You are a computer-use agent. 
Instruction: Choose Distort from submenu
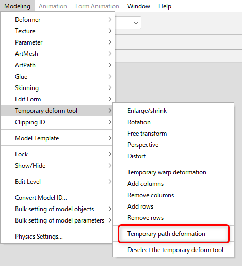click(x=173, y=156)
